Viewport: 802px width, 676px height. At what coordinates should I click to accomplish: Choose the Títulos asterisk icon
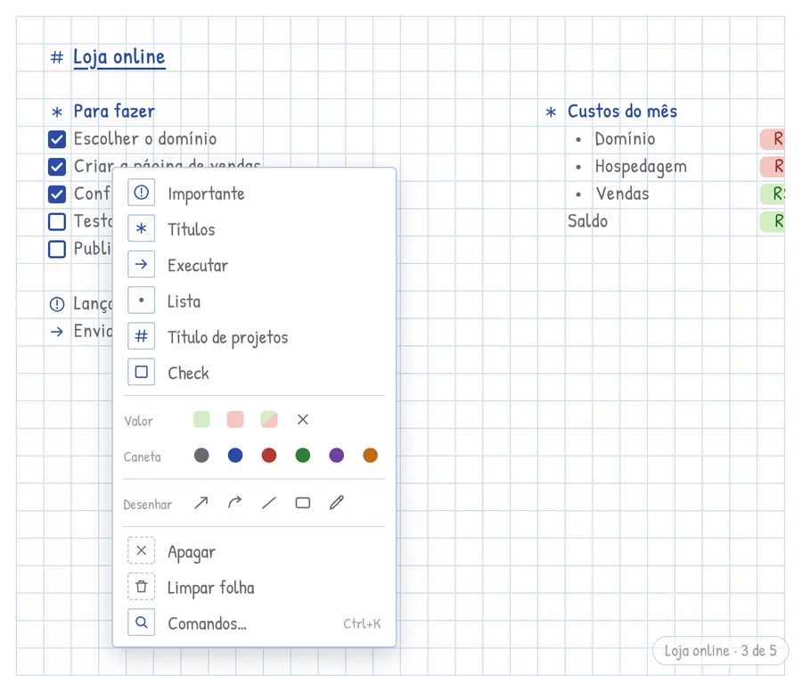point(141,228)
